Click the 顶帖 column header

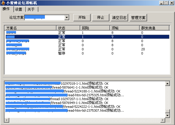coord(125,28)
